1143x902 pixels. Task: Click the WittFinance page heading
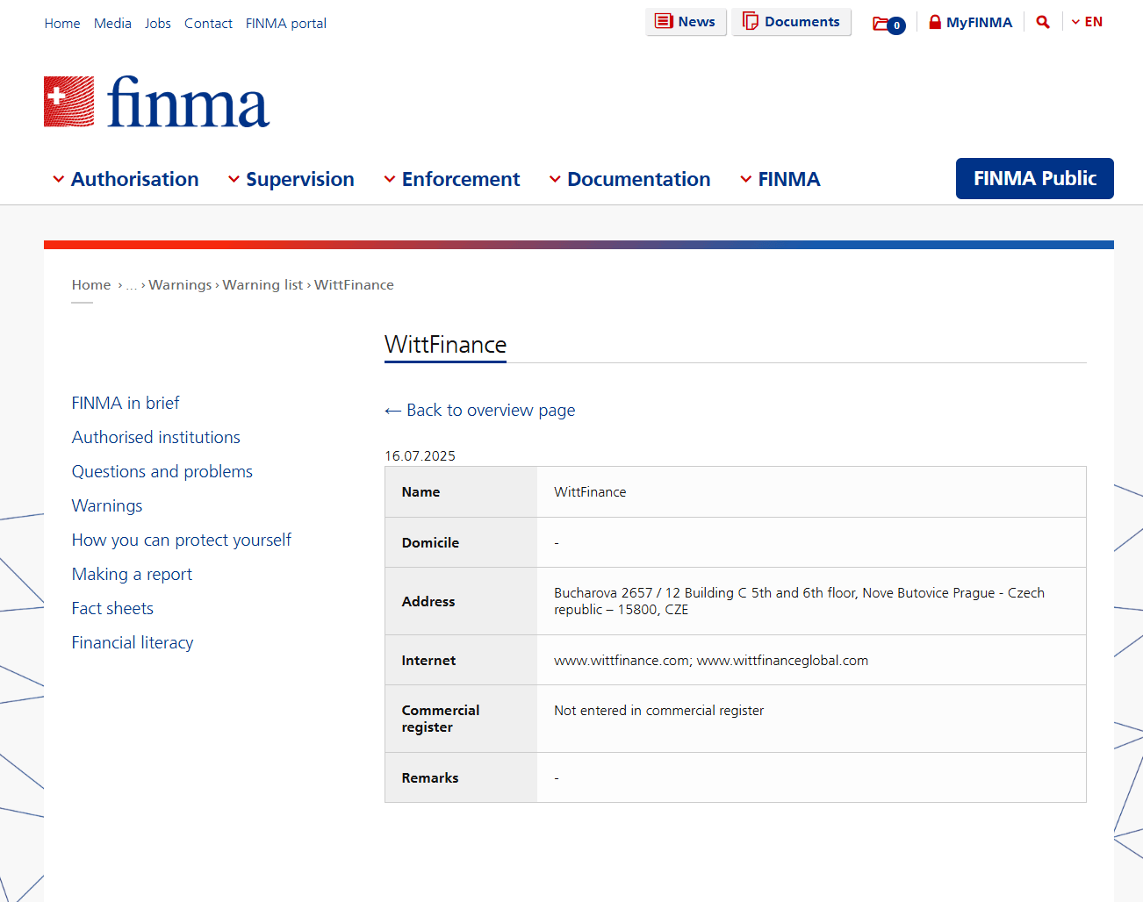click(446, 344)
